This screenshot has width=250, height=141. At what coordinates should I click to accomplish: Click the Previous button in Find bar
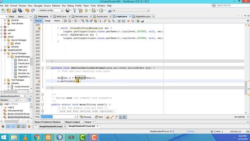click(x=86, y=117)
